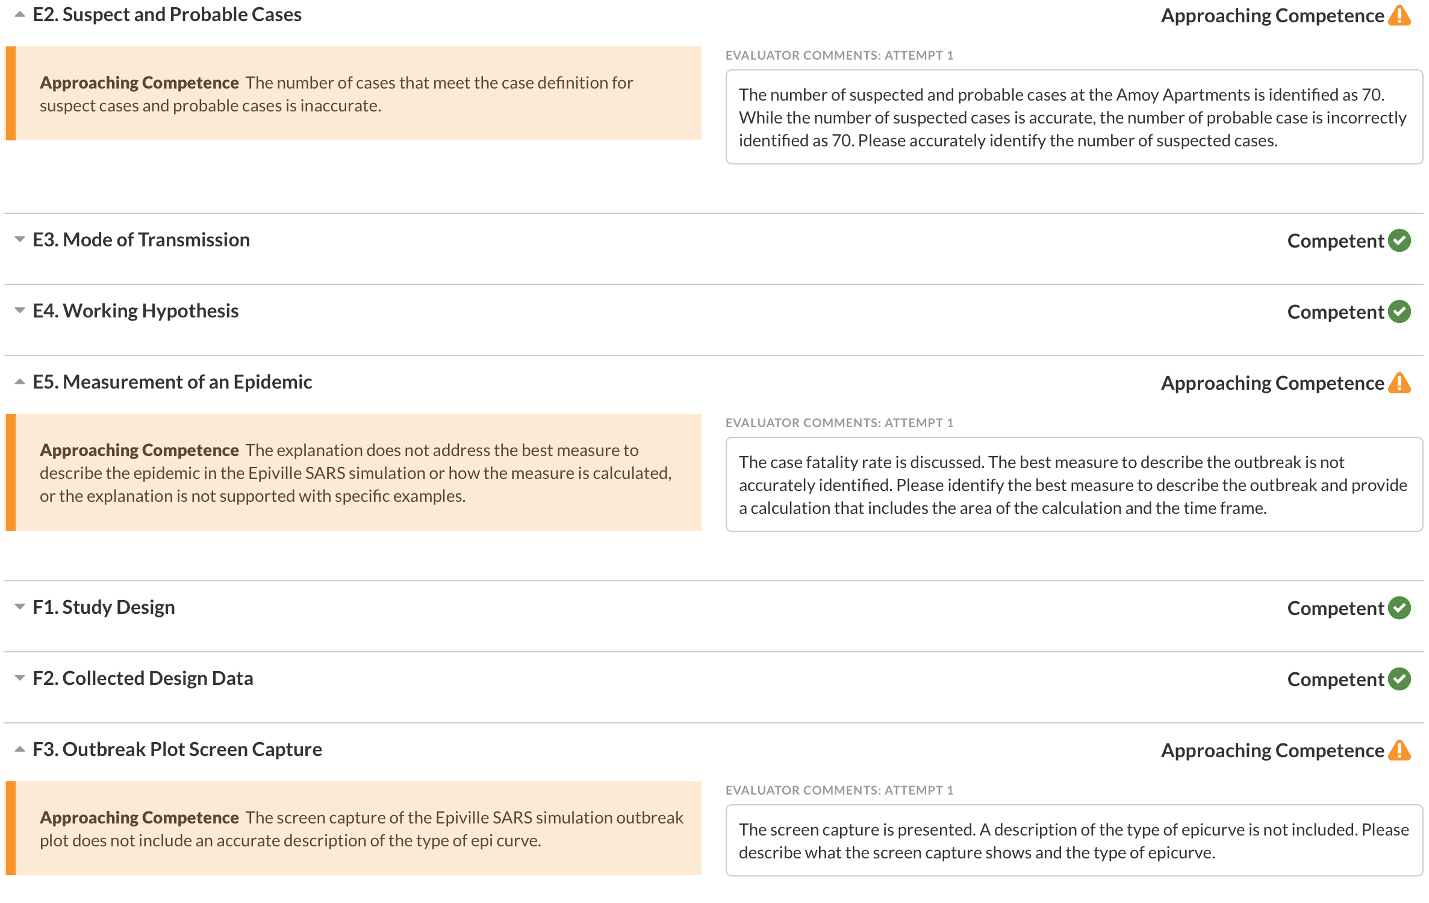This screenshot has width=1429, height=903.
Task: Click the warning triangle for E5 Measurement
Action: 1399,383
